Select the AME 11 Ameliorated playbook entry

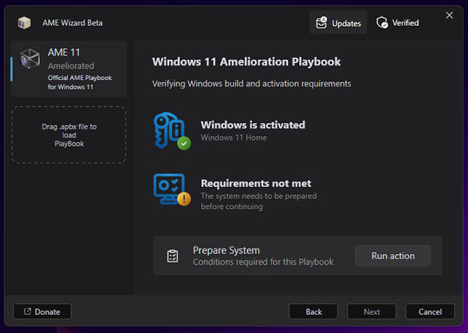pyautogui.click(x=69, y=69)
